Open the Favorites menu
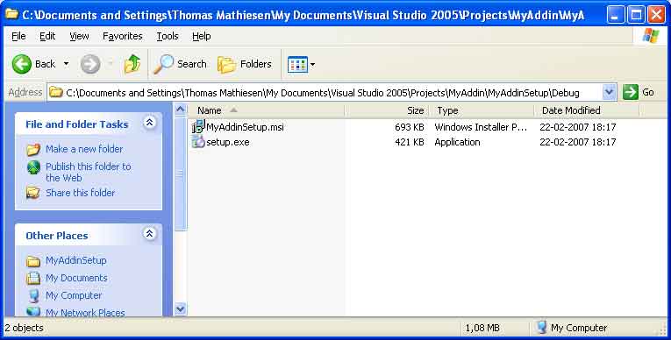This screenshot has width=671, height=340. 123,36
